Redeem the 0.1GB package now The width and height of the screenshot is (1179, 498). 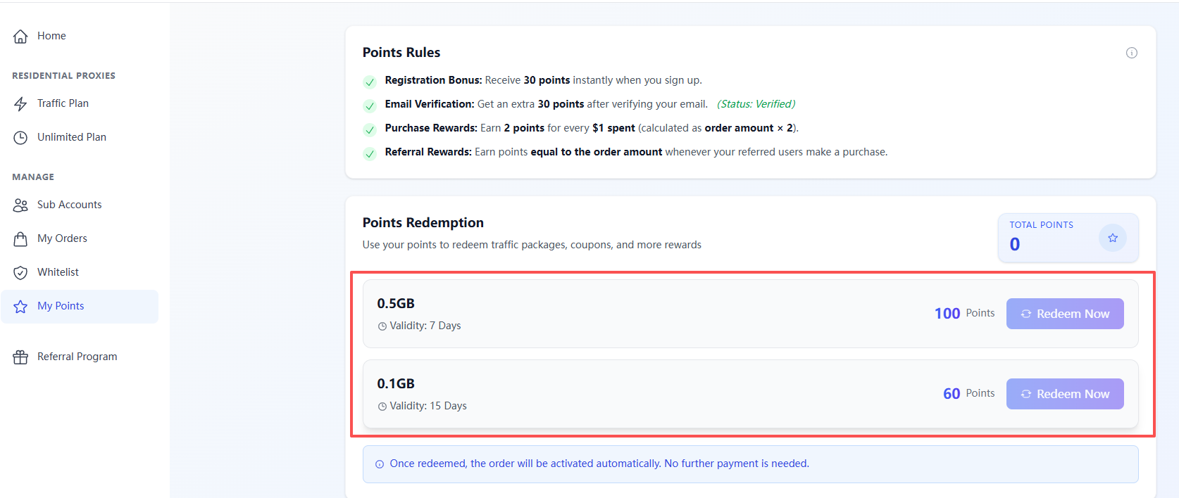coord(1064,394)
